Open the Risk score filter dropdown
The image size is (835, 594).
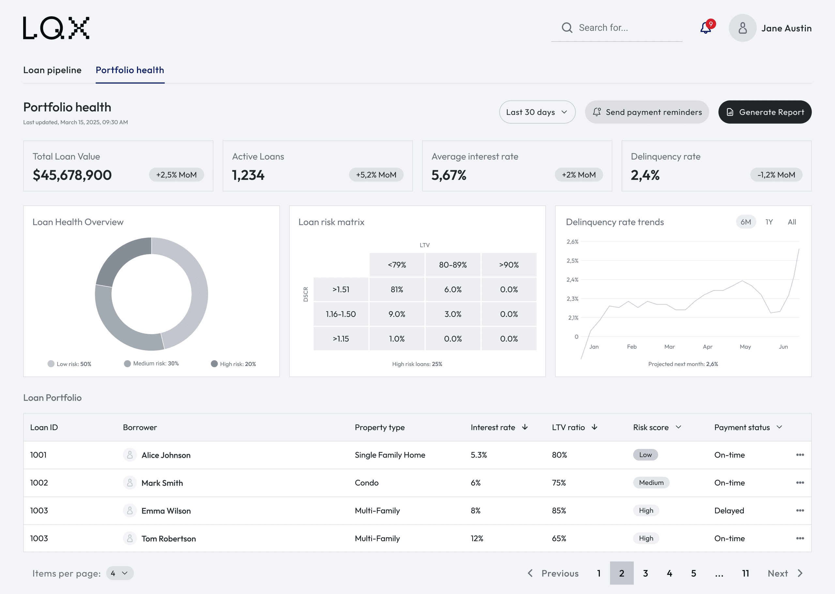678,427
